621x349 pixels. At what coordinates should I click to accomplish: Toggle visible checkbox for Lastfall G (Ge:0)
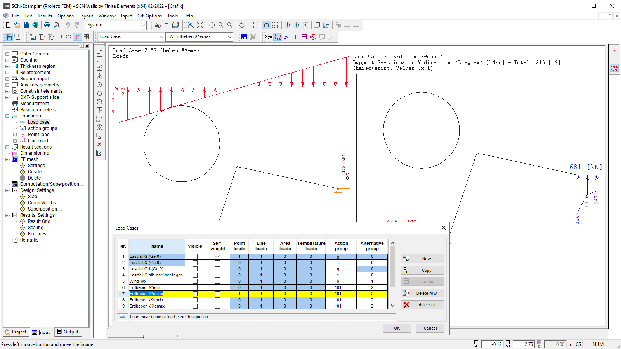coord(195,256)
